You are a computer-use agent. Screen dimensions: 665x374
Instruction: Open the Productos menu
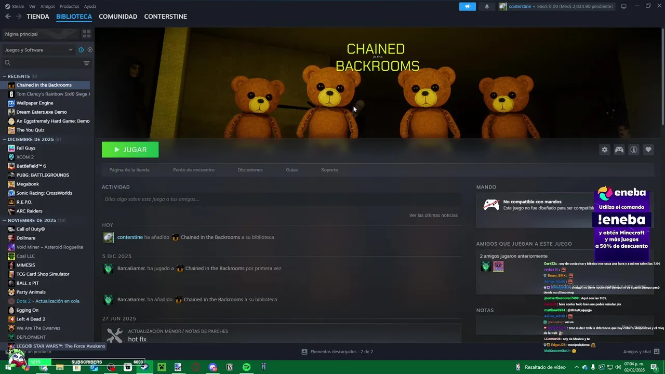pyautogui.click(x=70, y=6)
